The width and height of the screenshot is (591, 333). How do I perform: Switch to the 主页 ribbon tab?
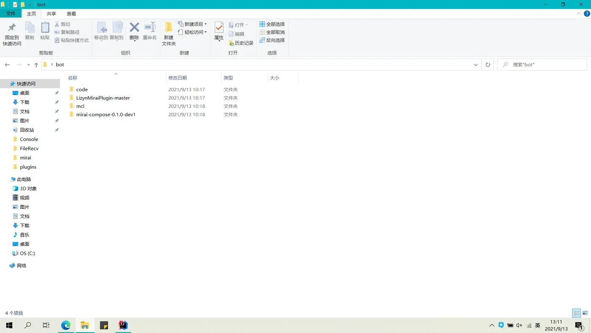[x=31, y=14]
